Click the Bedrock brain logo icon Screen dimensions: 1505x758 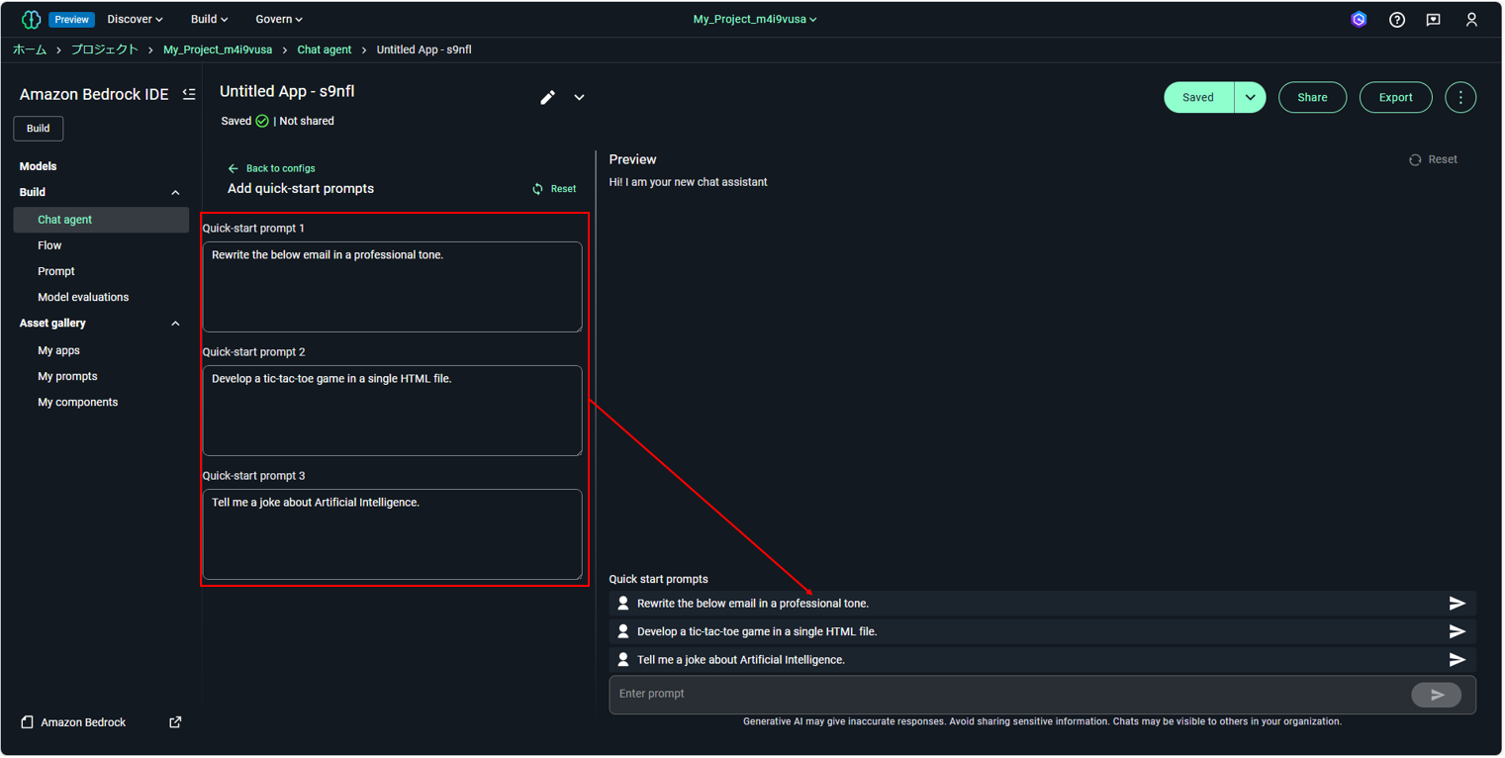31,19
